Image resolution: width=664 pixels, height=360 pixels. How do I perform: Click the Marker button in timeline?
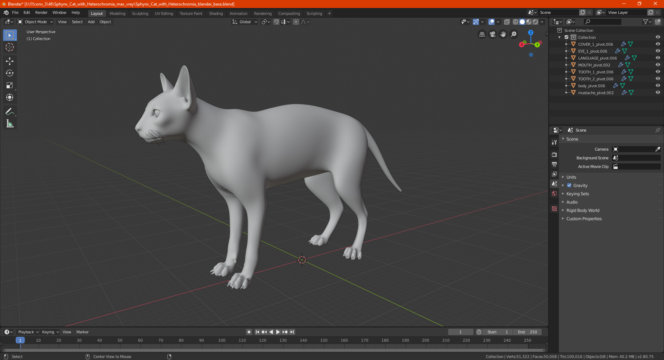coord(82,332)
